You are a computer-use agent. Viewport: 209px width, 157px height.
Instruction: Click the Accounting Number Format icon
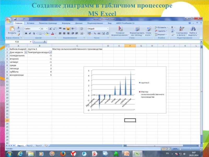[x=89, y=33]
